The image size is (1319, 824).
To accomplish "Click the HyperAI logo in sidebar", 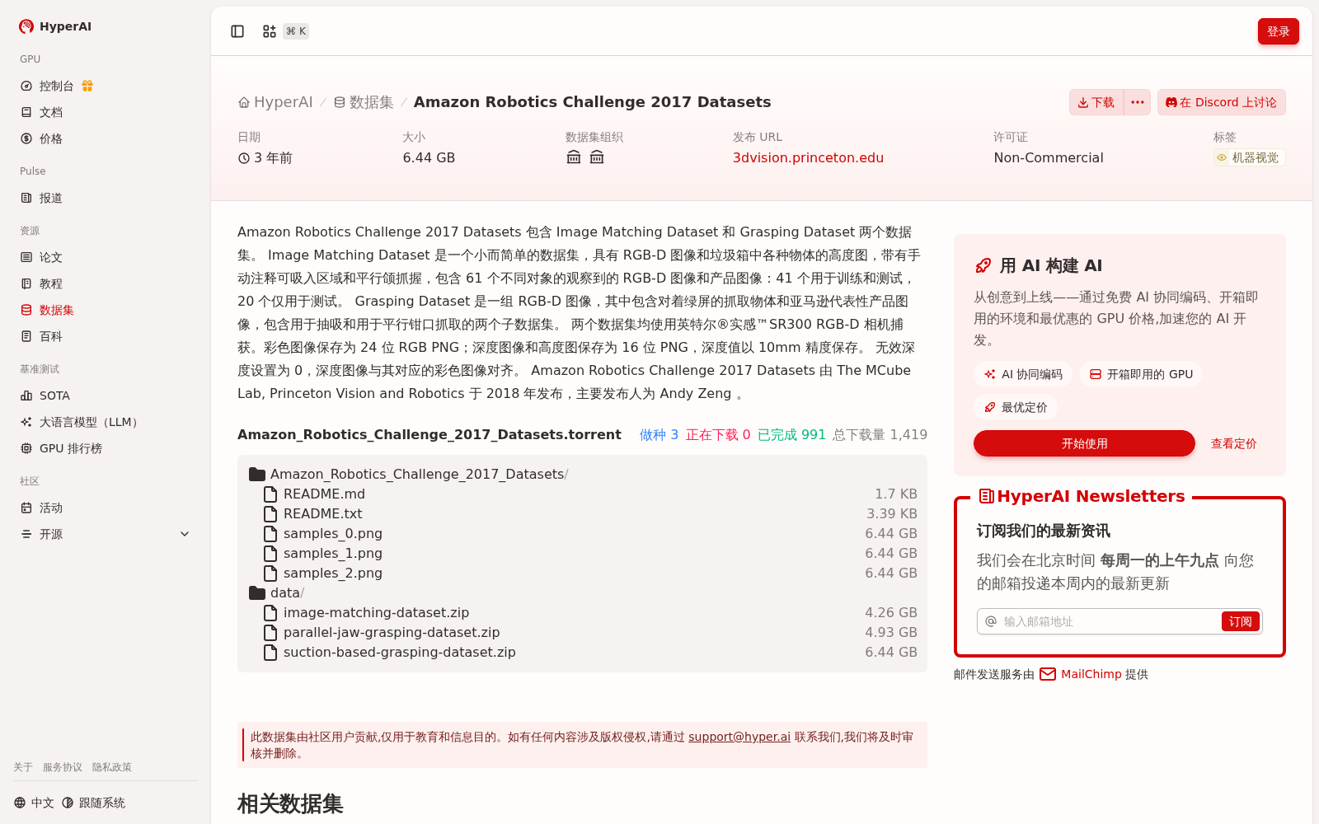I will click(55, 26).
